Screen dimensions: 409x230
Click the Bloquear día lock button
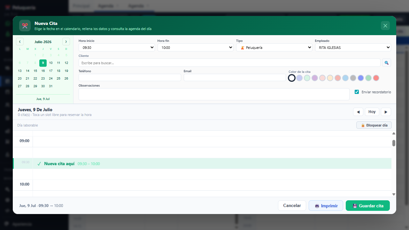click(x=374, y=125)
